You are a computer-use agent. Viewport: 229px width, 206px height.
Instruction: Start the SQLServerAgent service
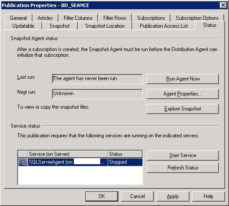(x=183, y=155)
